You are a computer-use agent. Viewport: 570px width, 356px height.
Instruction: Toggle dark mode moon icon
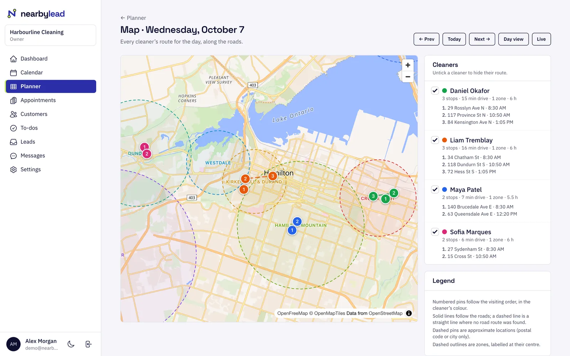(71, 344)
